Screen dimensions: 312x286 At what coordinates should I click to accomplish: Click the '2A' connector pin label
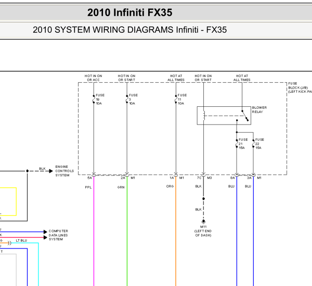tap(123, 178)
